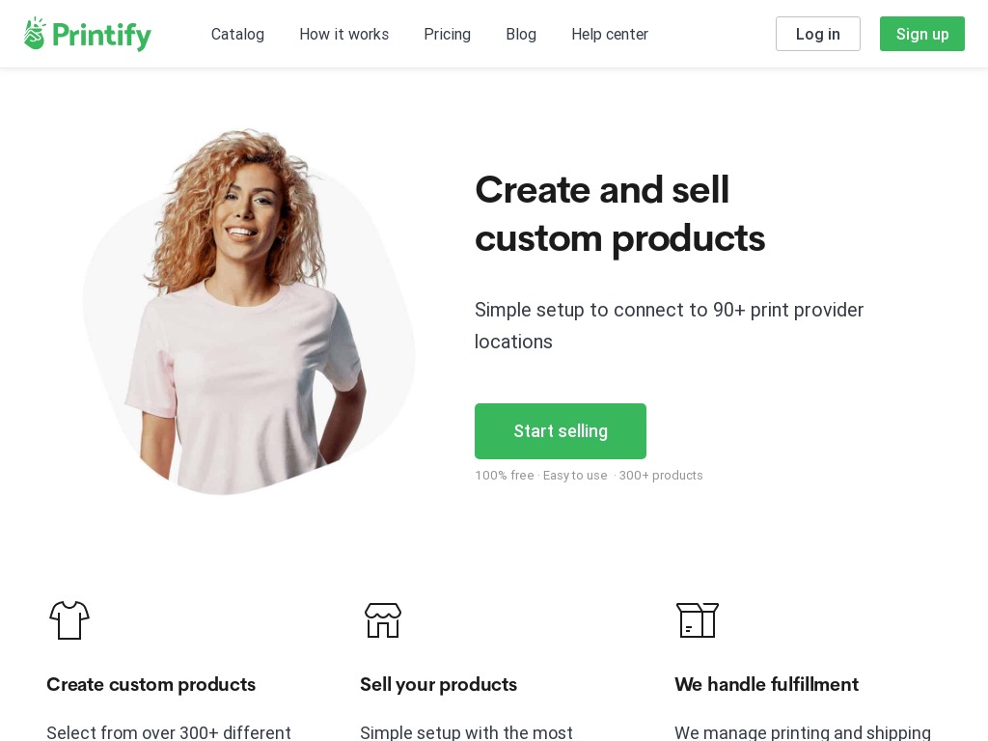
Task: Click the shipping box fulfillment icon
Action: point(697,620)
